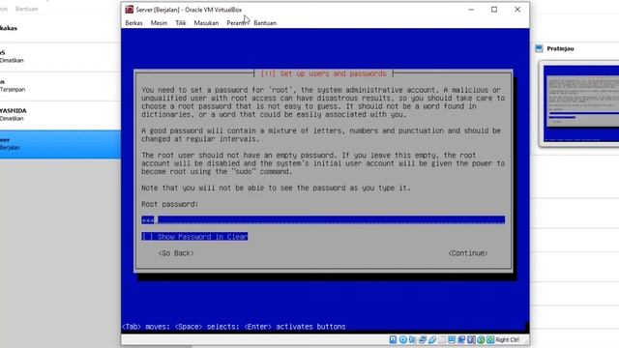
Task: Select the Perkakas tools entry in Manager
Action: (60, 28)
